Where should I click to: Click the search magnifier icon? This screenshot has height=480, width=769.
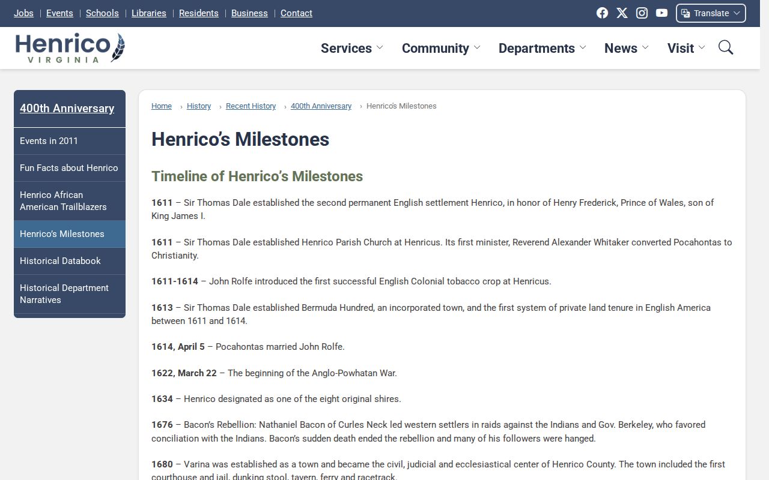click(x=726, y=47)
